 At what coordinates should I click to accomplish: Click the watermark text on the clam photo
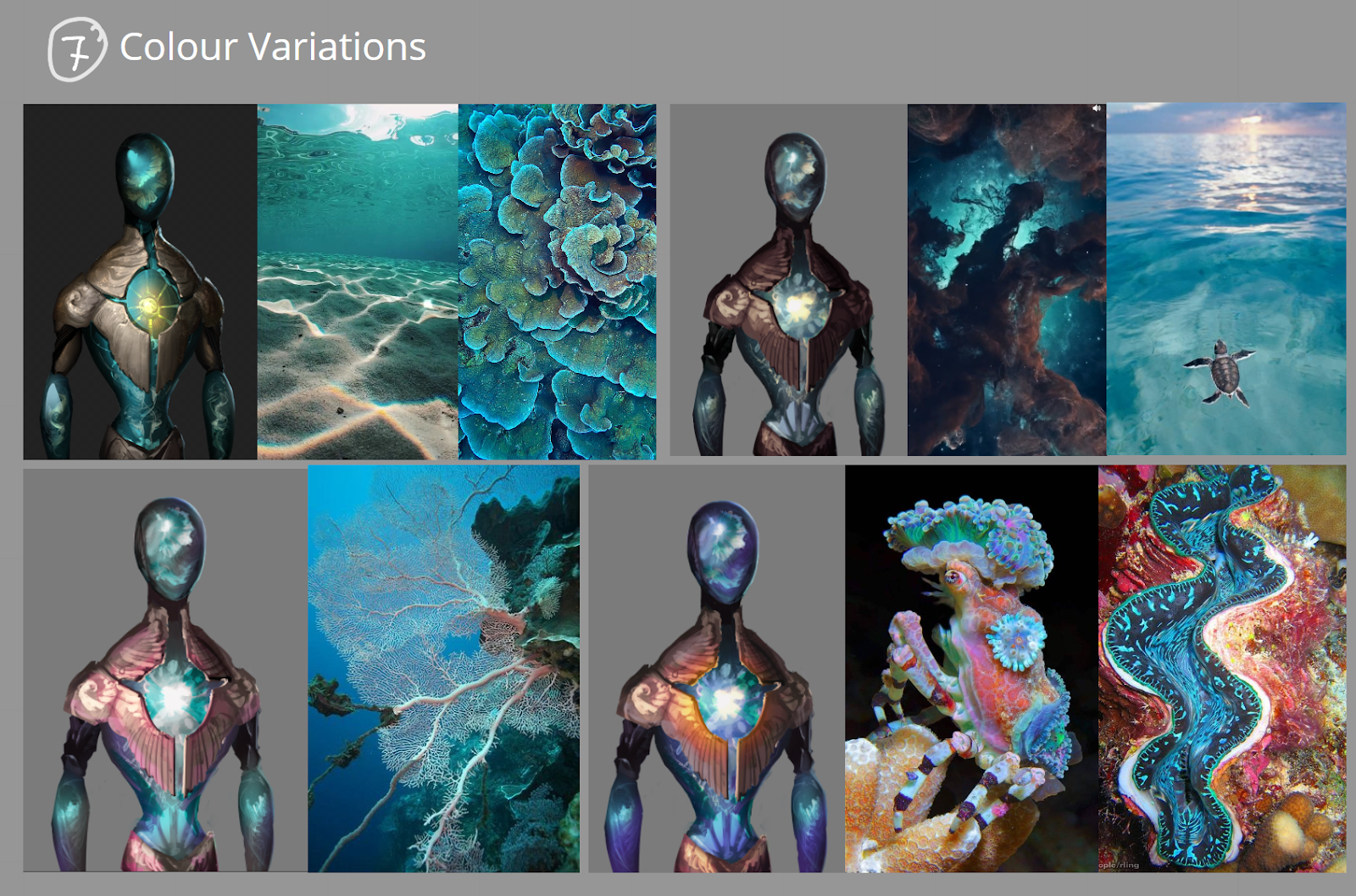[x=1119, y=865]
